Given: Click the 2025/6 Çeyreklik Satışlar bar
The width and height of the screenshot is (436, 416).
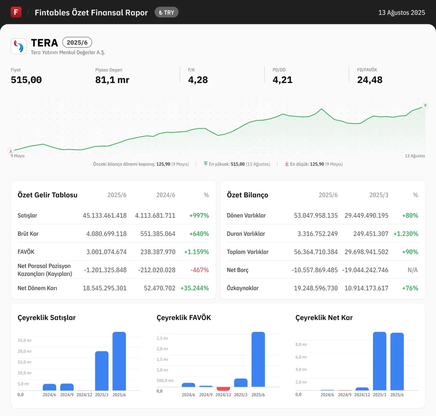Looking at the screenshot, I should [119, 361].
